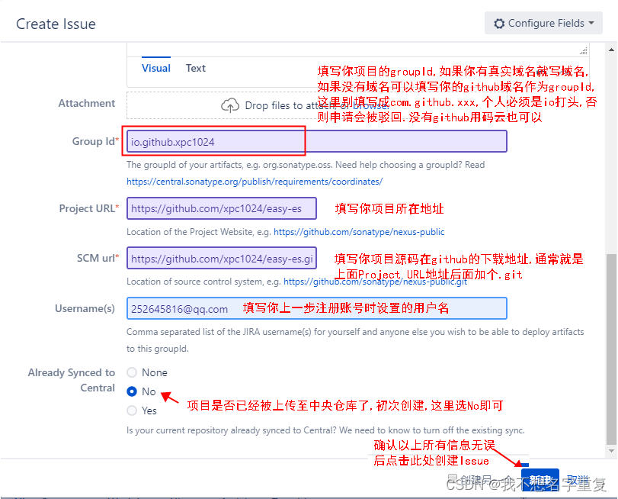This screenshot has width=618, height=499.
Task: Switch to the Text editor tab
Action: click(x=196, y=69)
